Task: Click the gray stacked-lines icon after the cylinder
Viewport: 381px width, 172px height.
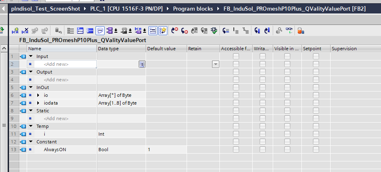Action: (71, 31)
